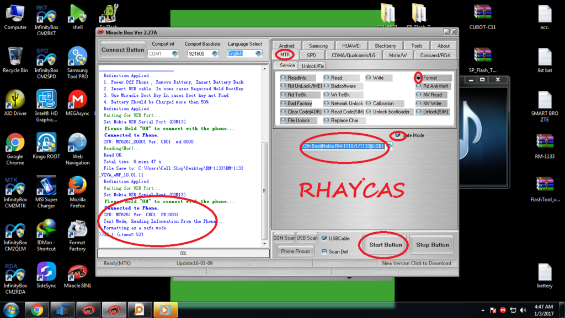
Task: Switch to the SPD tab
Action: (311, 55)
